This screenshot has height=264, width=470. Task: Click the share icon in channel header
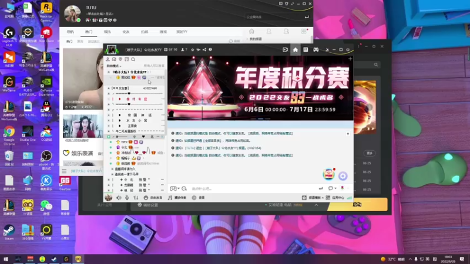point(204,50)
